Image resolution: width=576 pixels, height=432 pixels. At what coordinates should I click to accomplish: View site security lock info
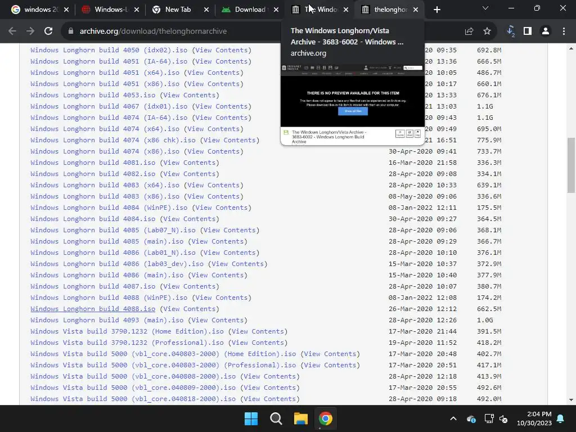pos(71,31)
